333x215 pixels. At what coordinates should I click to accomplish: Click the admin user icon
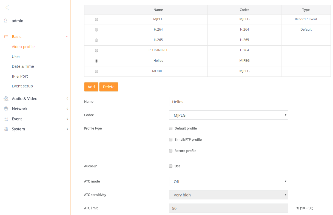click(x=6, y=21)
